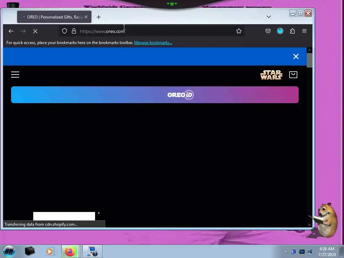Click the scrollbar up arrow
The width and height of the screenshot is (344, 258).
[309, 50]
